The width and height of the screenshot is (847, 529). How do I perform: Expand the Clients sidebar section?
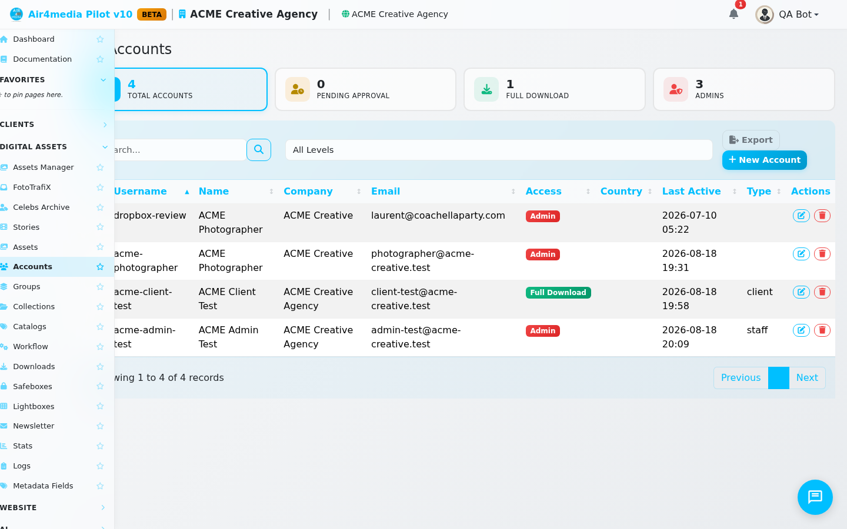click(x=54, y=125)
